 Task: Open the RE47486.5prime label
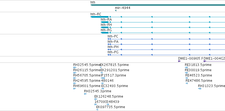(199, 81)
